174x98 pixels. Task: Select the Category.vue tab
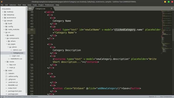[41, 9]
